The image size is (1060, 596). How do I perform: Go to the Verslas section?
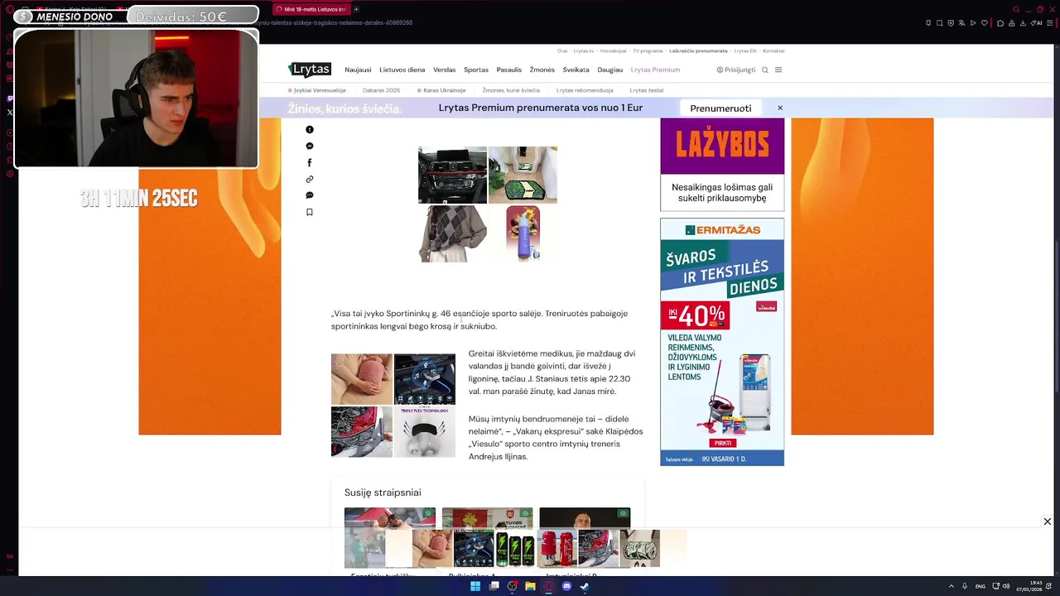tap(445, 70)
